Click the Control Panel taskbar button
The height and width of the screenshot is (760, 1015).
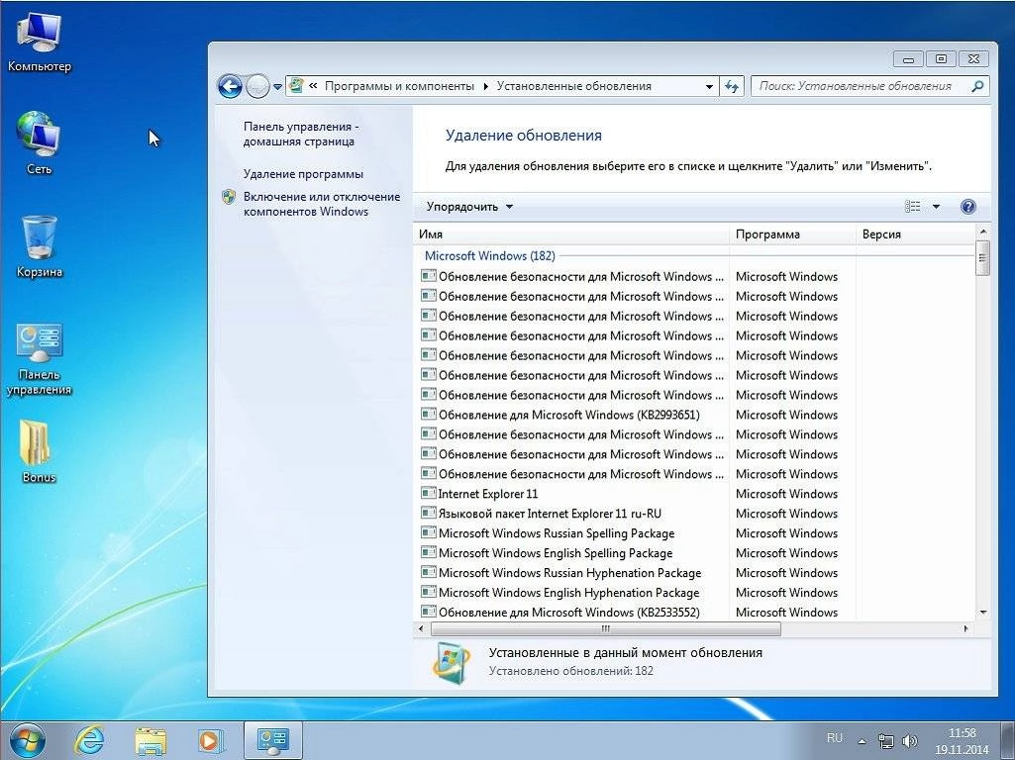point(272,740)
